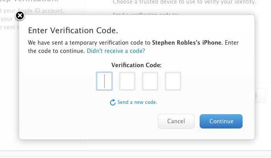Select the second verification code digit box
The image size is (271, 158).
[127, 81]
